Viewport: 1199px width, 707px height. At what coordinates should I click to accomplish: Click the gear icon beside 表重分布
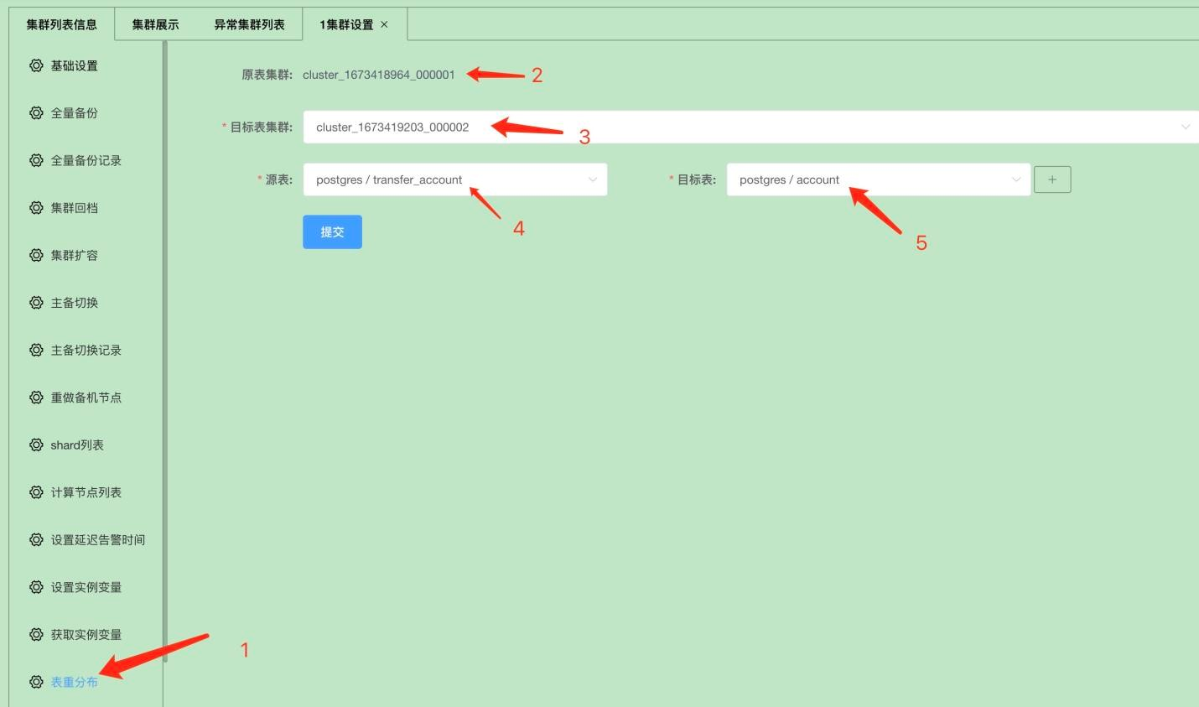36,682
